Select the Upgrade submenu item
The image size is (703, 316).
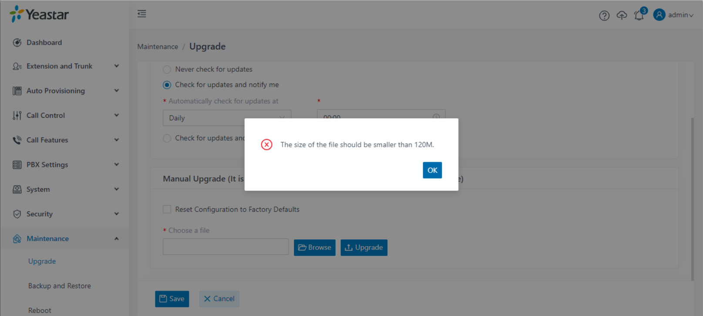pos(42,261)
